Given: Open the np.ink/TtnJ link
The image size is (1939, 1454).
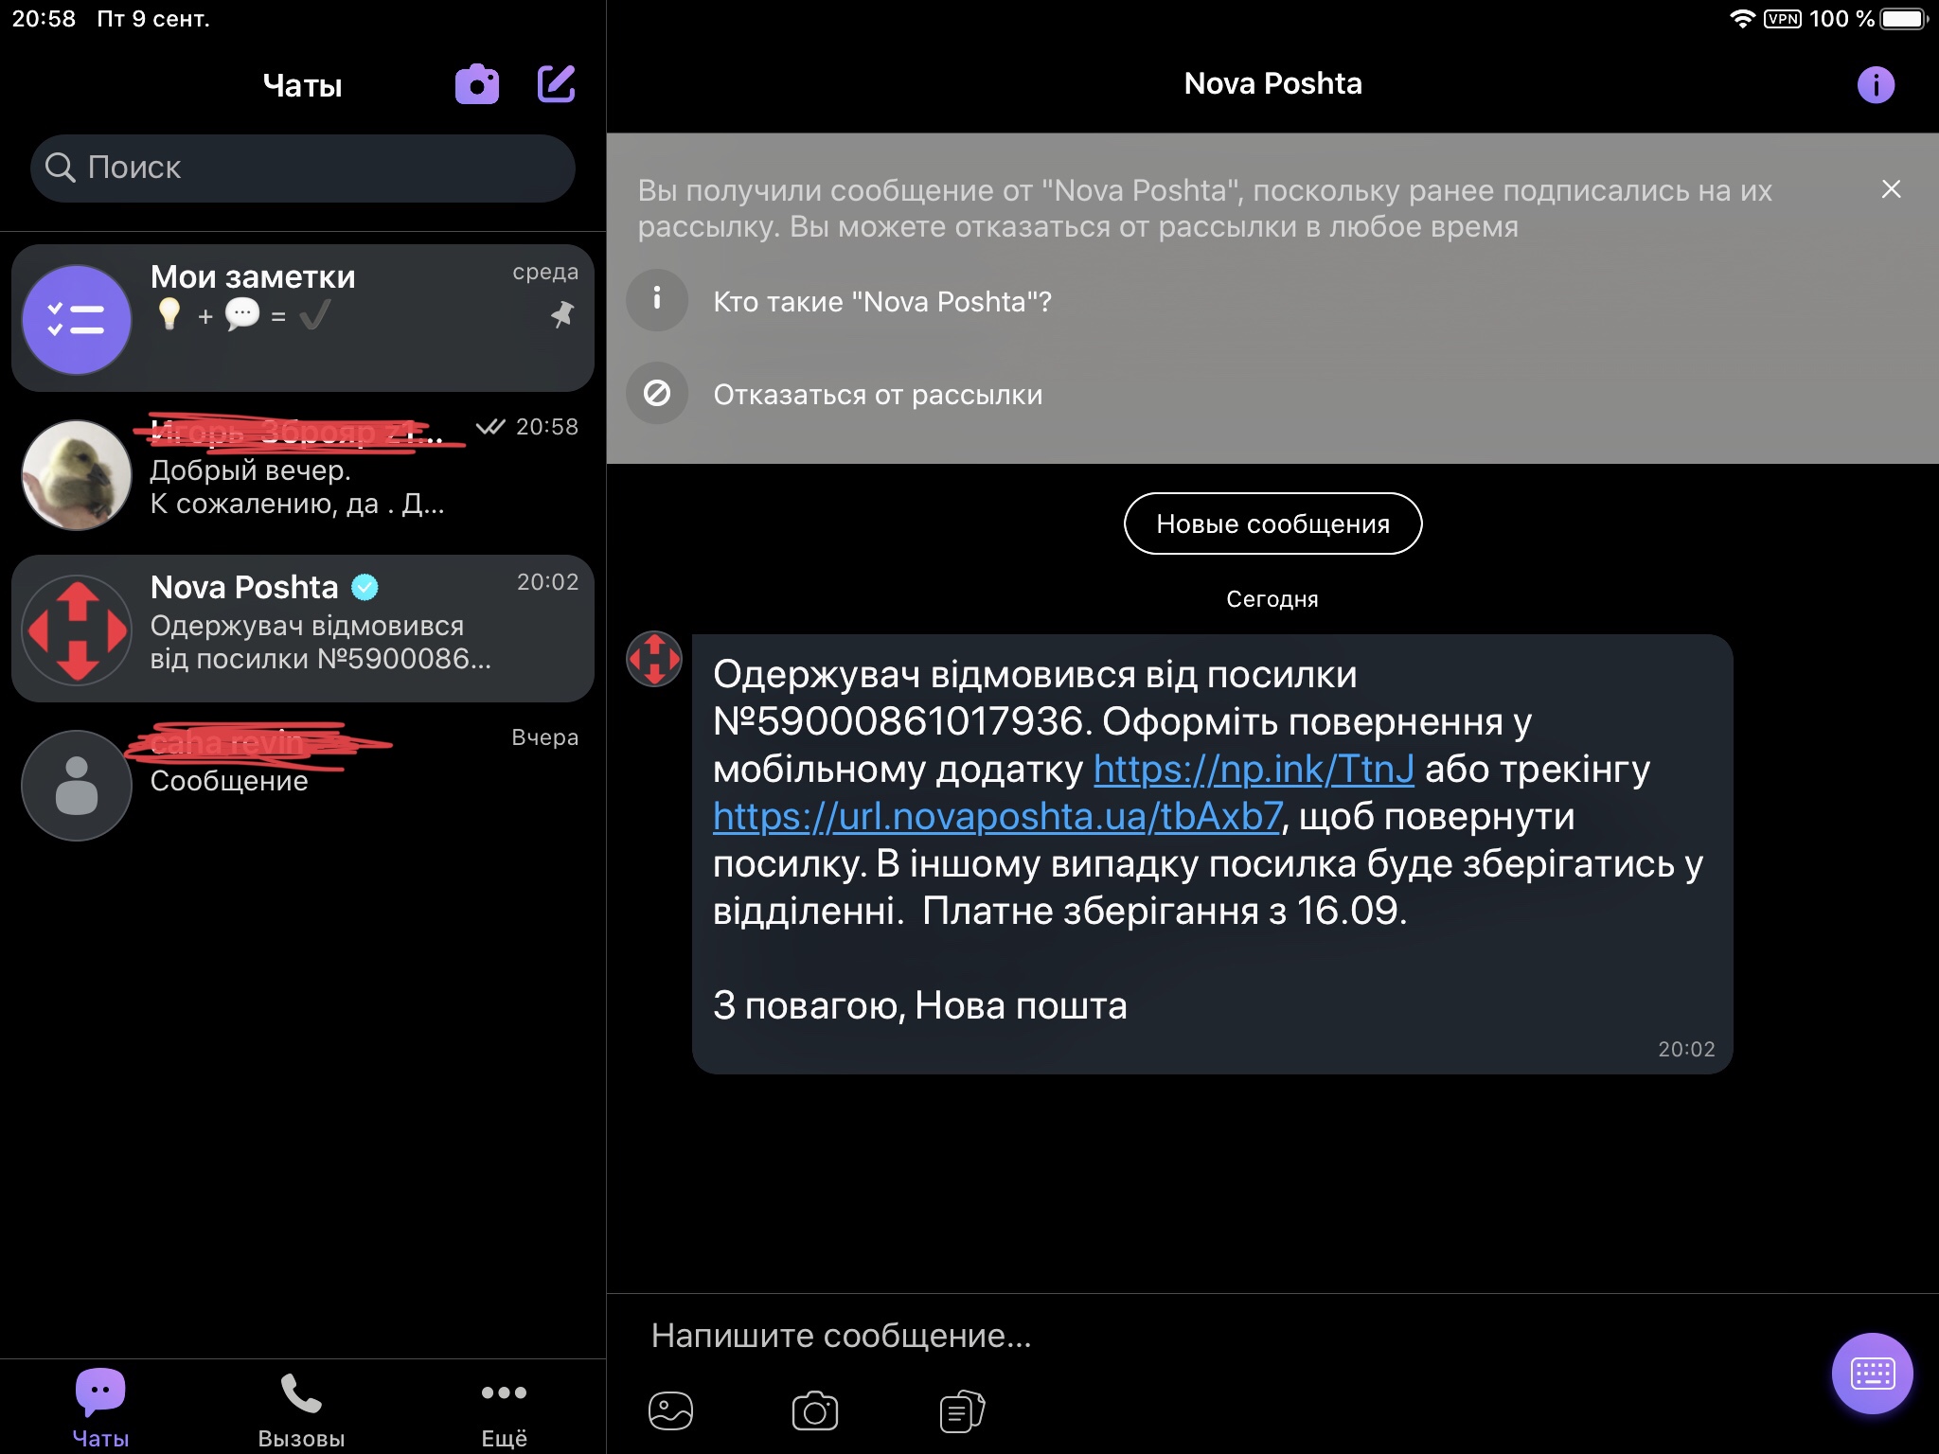Looking at the screenshot, I should (1254, 770).
